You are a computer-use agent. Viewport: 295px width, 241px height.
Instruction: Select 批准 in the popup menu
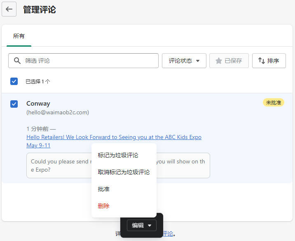124,189
